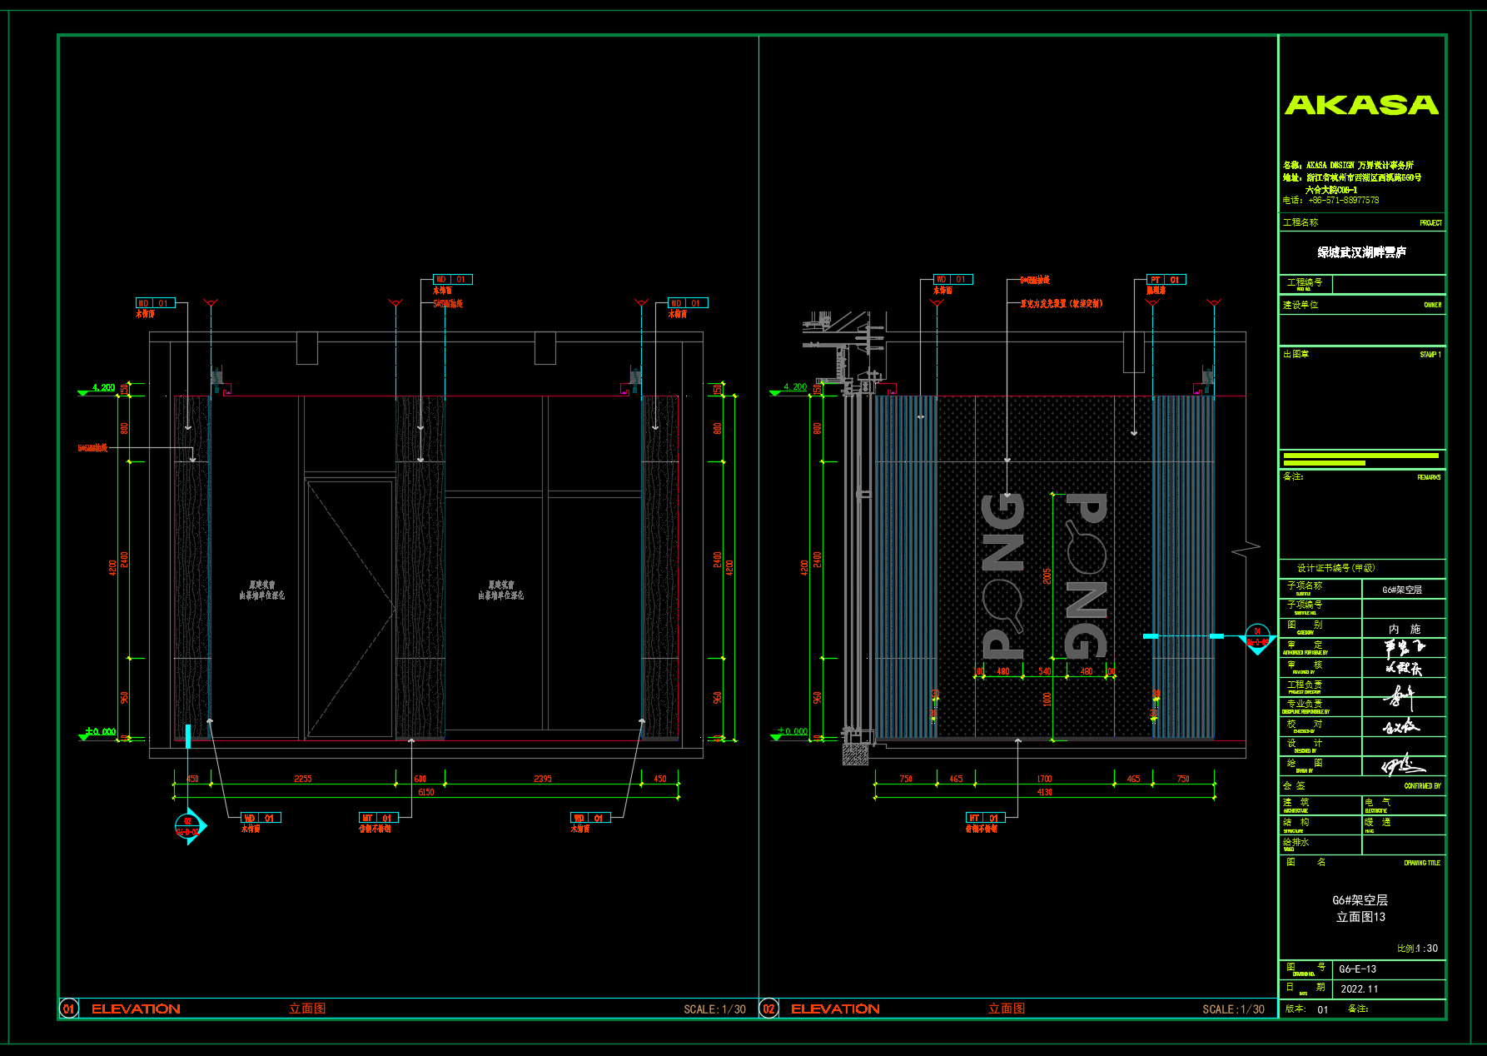Click the 2255 dimension text

(x=303, y=779)
